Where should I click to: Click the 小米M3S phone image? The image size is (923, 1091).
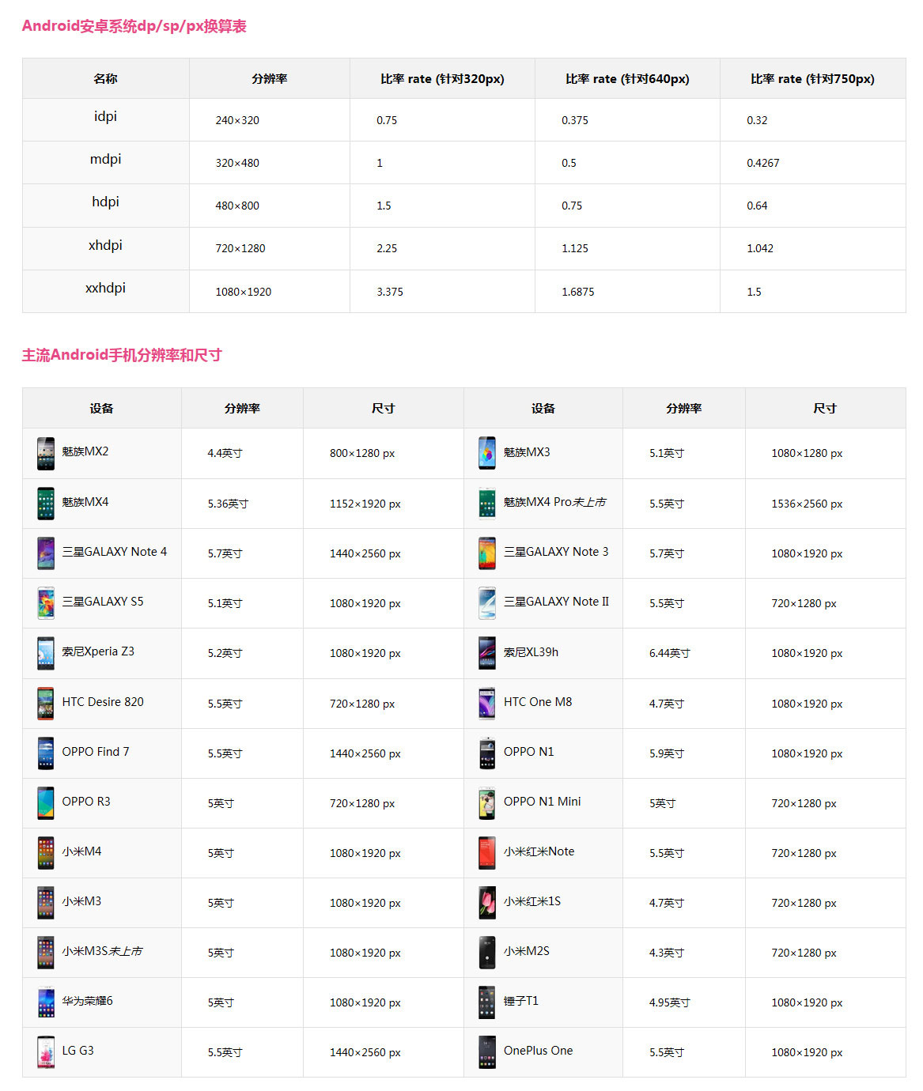tap(46, 953)
